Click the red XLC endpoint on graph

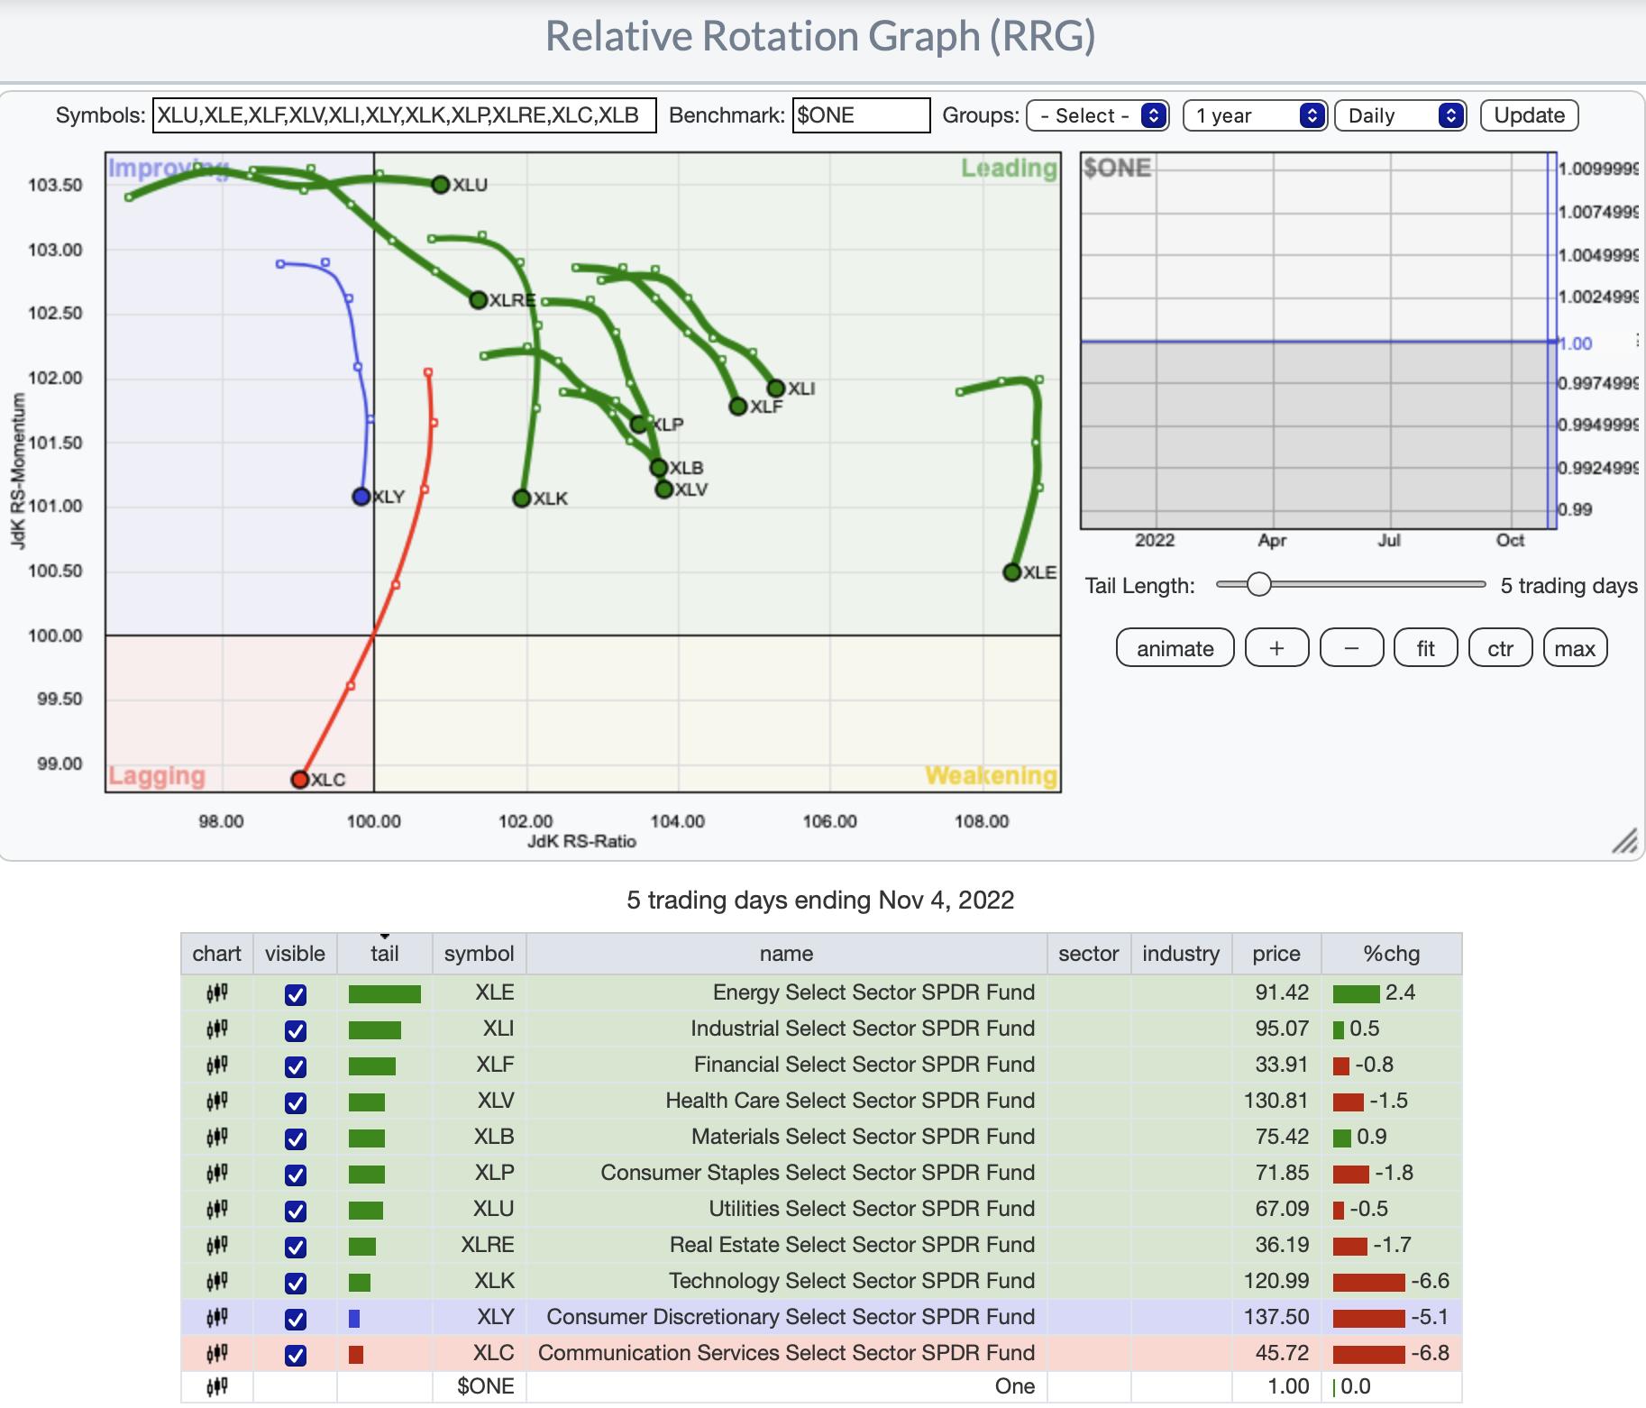[x=299, y=779]
